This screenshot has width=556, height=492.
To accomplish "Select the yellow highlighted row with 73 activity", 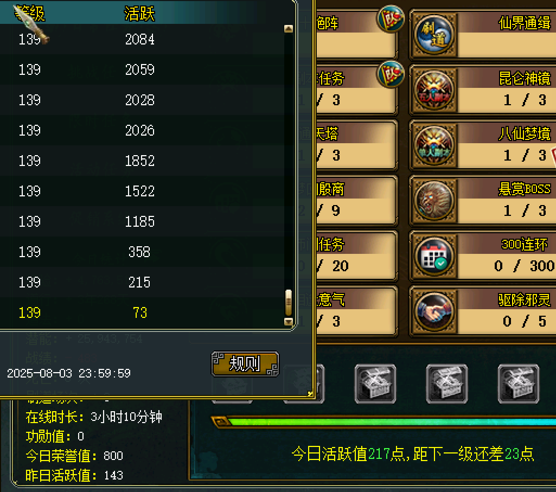I will tap(142, 312).
